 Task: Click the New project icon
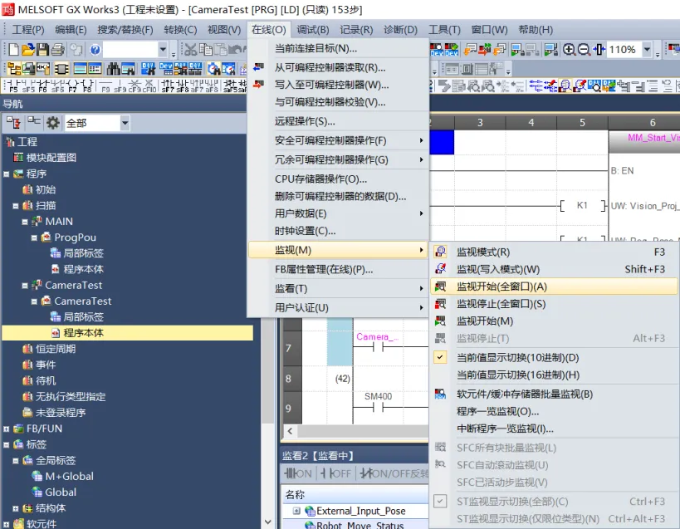pyautogui.click(x=13, y=50)
